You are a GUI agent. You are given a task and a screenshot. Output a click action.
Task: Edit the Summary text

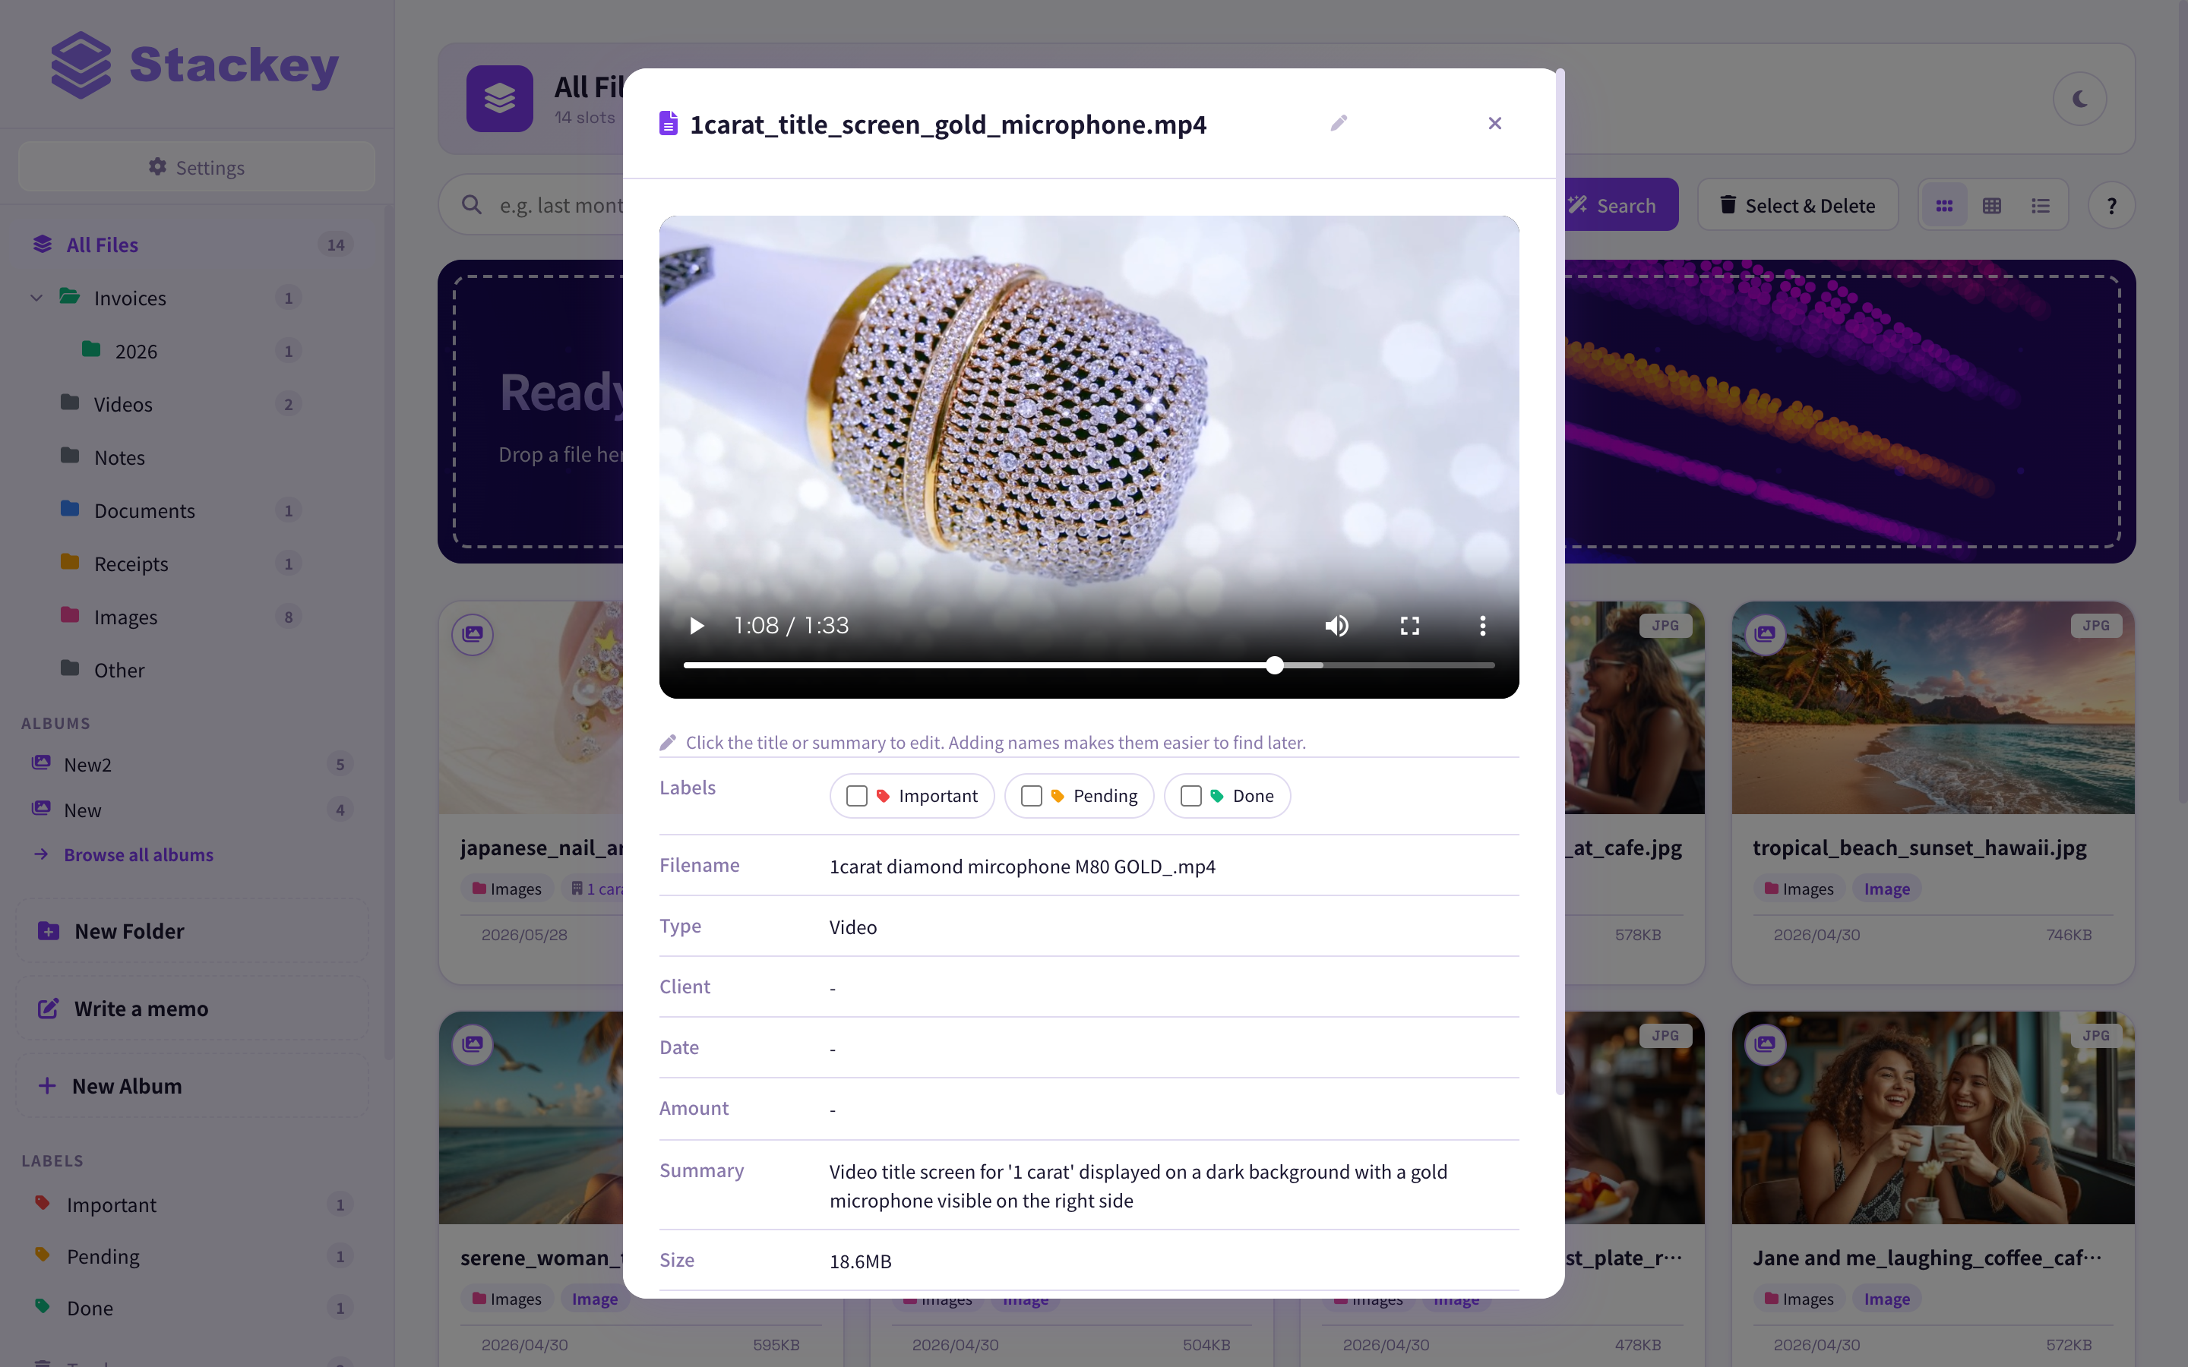tap(1138, 1185)
